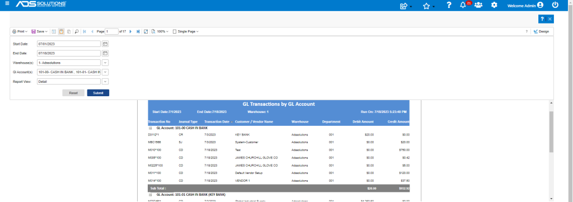The image size is (573, 202).
Task: Click the Start Date field
Action: coord(69,44)
